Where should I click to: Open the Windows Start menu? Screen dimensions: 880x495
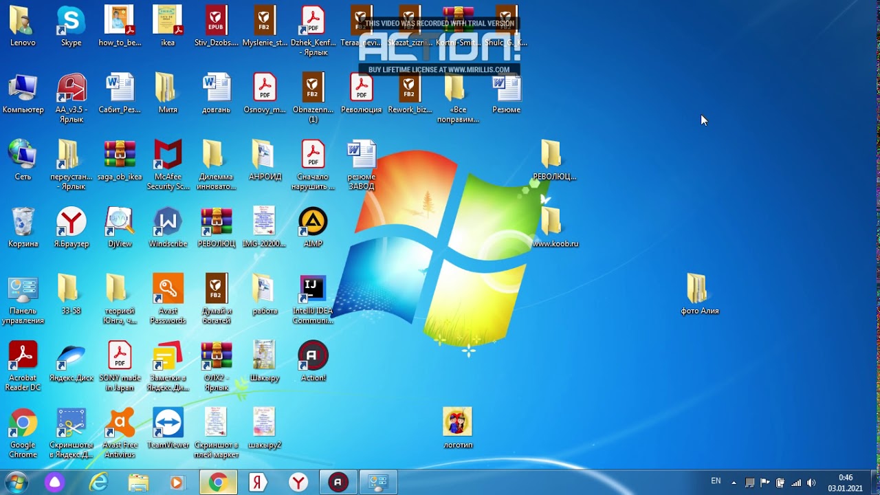click(x=15, y=483)
